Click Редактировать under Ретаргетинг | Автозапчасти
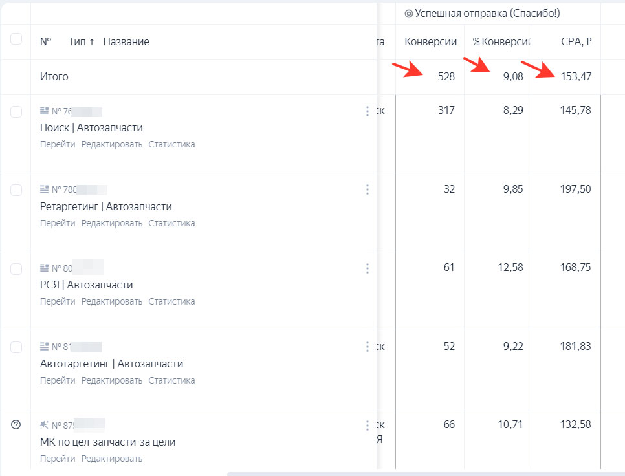Screen dimensions: 625x476 coord(111,223)
